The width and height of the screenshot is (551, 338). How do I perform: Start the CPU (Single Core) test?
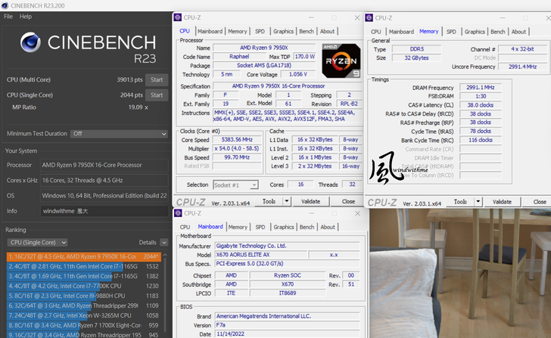(x=157, y=95)
